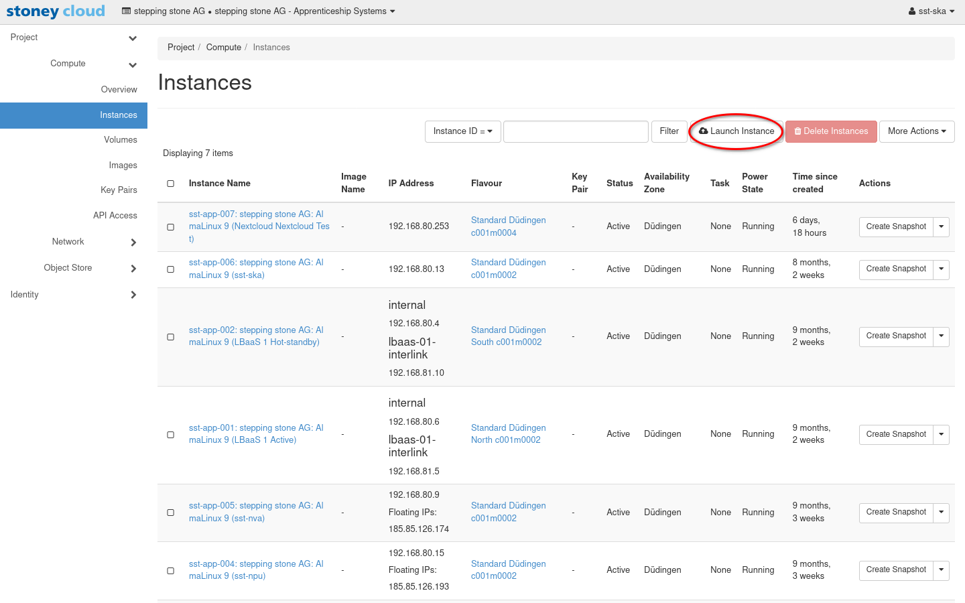Click the stoney cloud logo

[x=56, y=11]
